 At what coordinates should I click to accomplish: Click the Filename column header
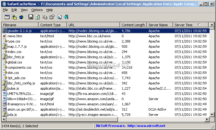point(20,25)
